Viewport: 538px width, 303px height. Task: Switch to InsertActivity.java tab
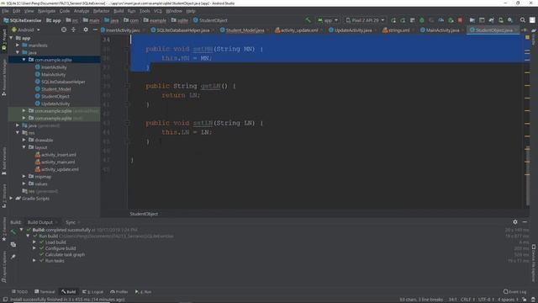click(x=123, y=30)
